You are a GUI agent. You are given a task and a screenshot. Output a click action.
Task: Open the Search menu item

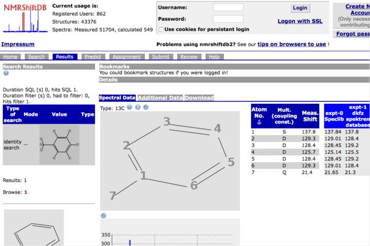[36, 56]
